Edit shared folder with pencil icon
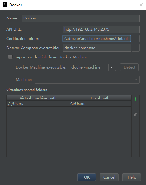This screenshot has height=185, width=146. pos(135,115)
